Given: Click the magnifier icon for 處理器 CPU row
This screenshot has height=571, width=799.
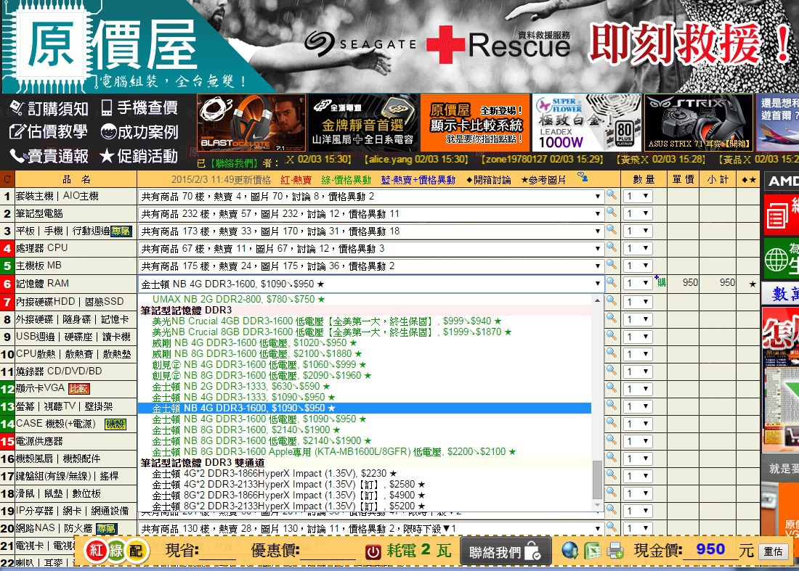Looking at the screenshot, I should pos(611,247).
